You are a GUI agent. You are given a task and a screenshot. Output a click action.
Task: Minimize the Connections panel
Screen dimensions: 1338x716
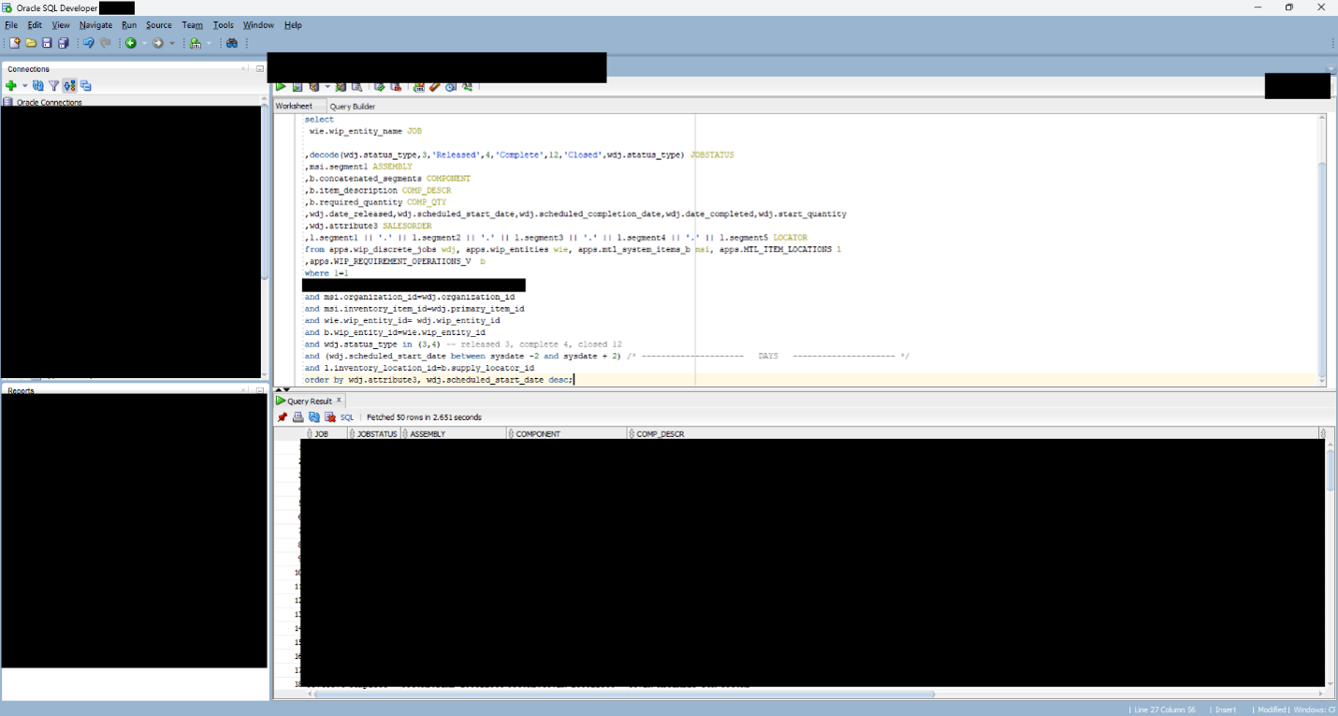[x=259, y=68]
